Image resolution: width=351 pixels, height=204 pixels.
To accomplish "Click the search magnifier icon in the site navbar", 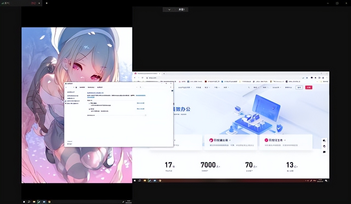I will pyautogui.click(x=249, y=87).
